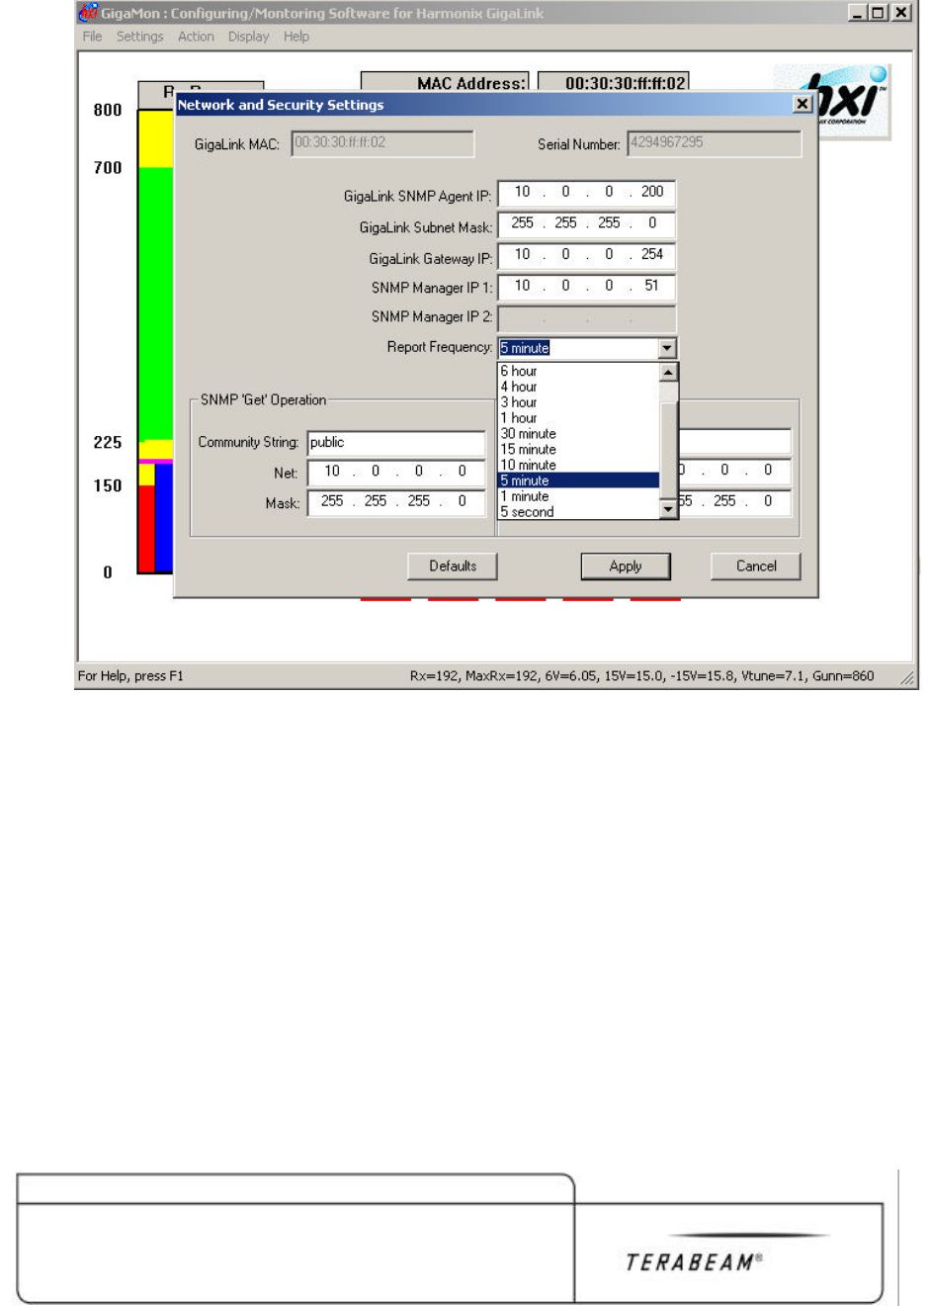Open the Action menu
929x1306 pixels.
tap(196, 37)
